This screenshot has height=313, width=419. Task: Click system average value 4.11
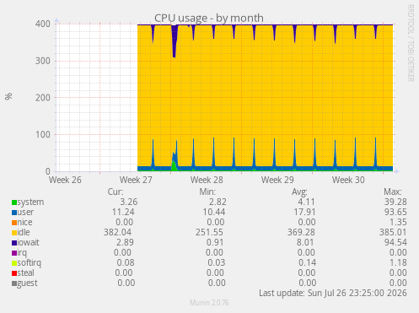306,202
